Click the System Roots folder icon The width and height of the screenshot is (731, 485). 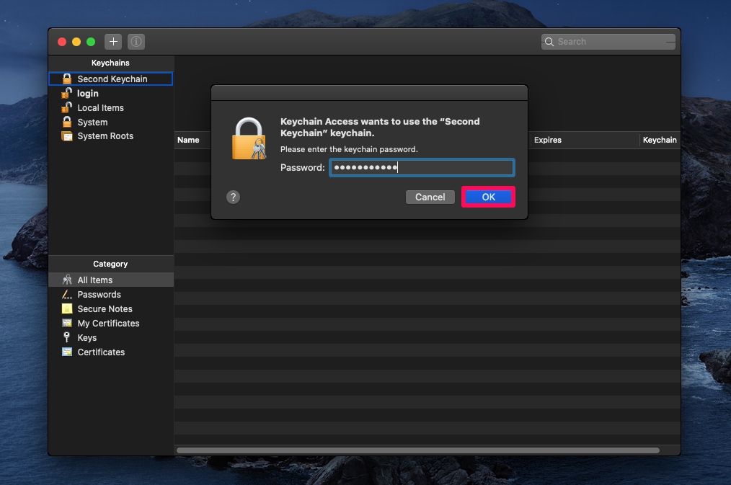67,136
